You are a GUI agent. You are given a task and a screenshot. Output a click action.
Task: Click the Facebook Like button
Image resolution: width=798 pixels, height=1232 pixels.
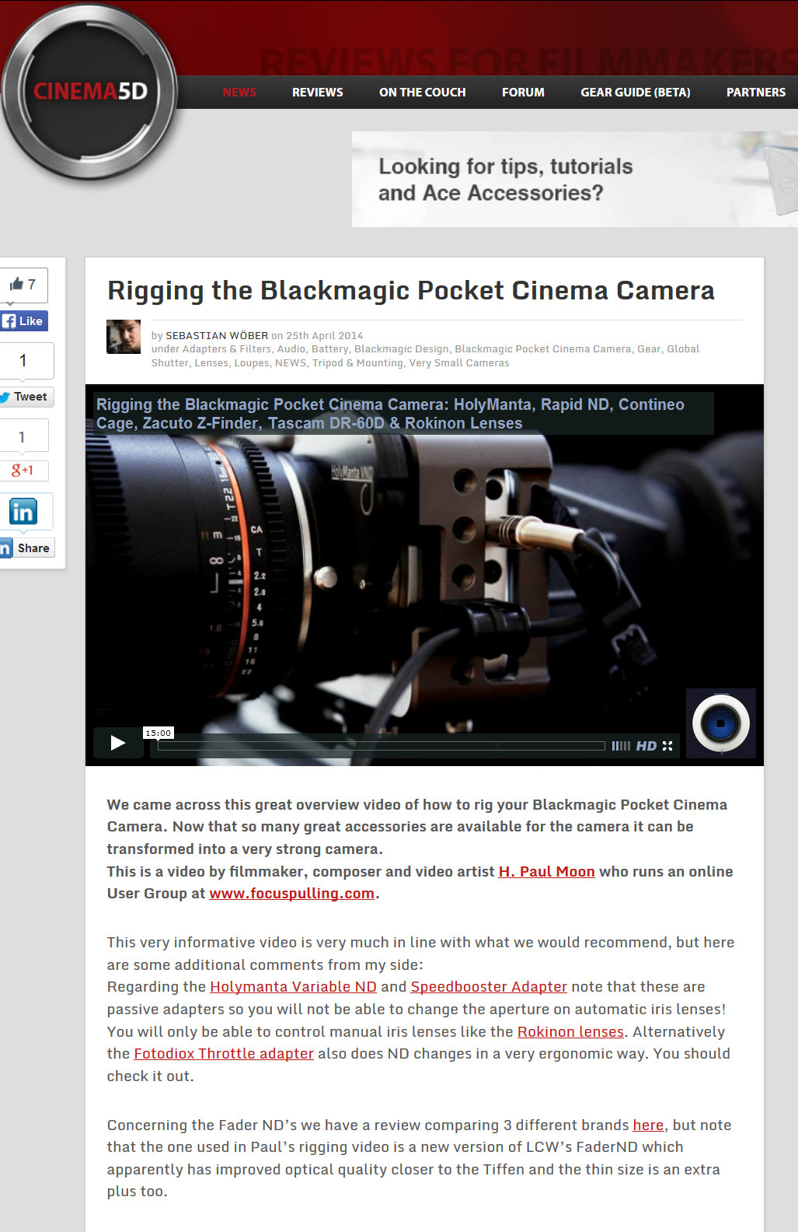(24, 320)
